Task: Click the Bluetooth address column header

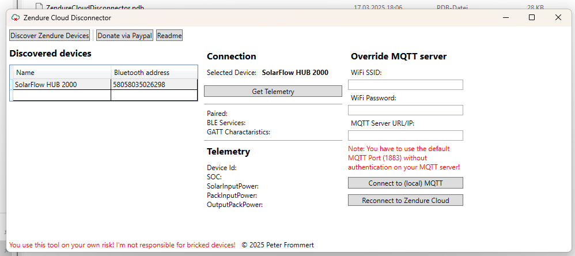Action: (x=154, y=72)
